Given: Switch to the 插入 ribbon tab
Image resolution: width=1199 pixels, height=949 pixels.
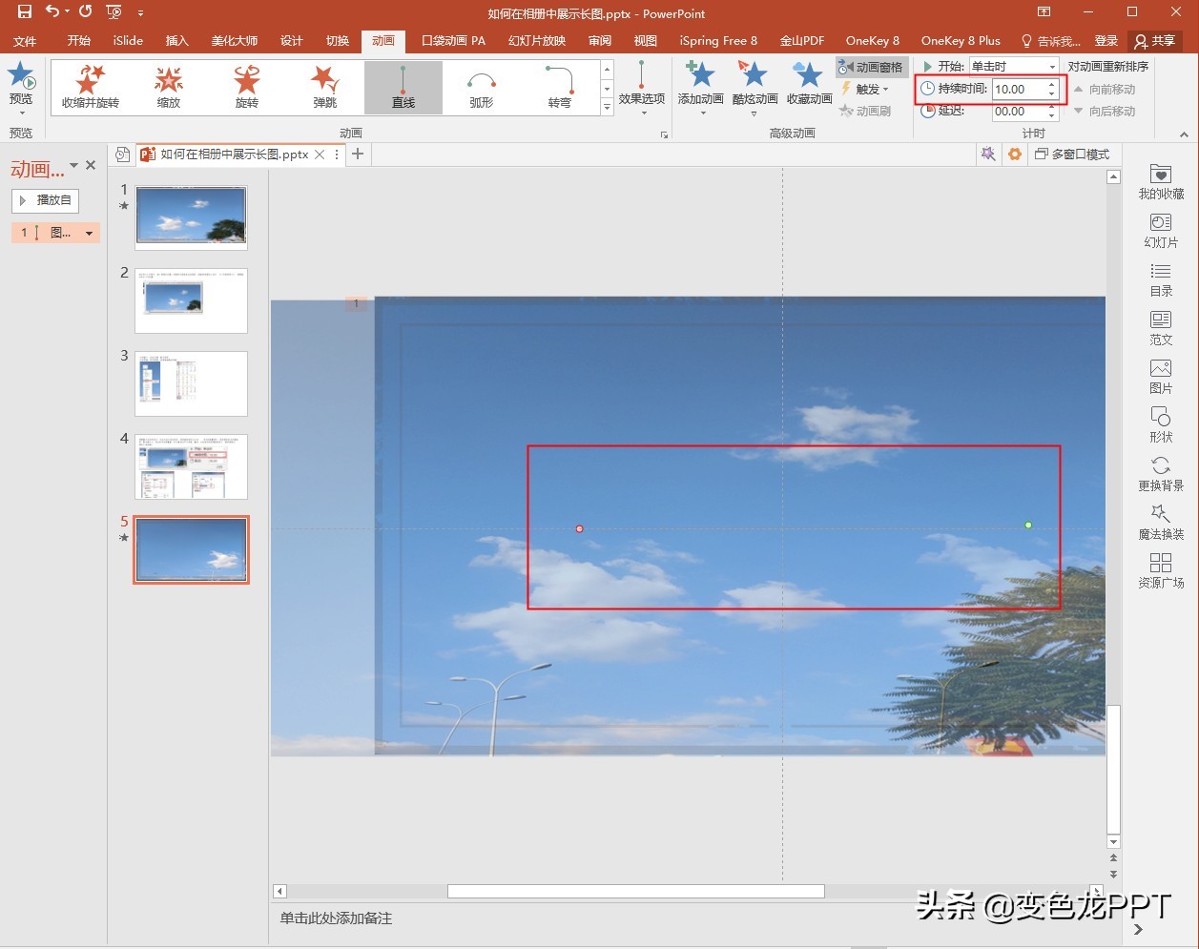Looking at the screenshot, I should 177,41.
